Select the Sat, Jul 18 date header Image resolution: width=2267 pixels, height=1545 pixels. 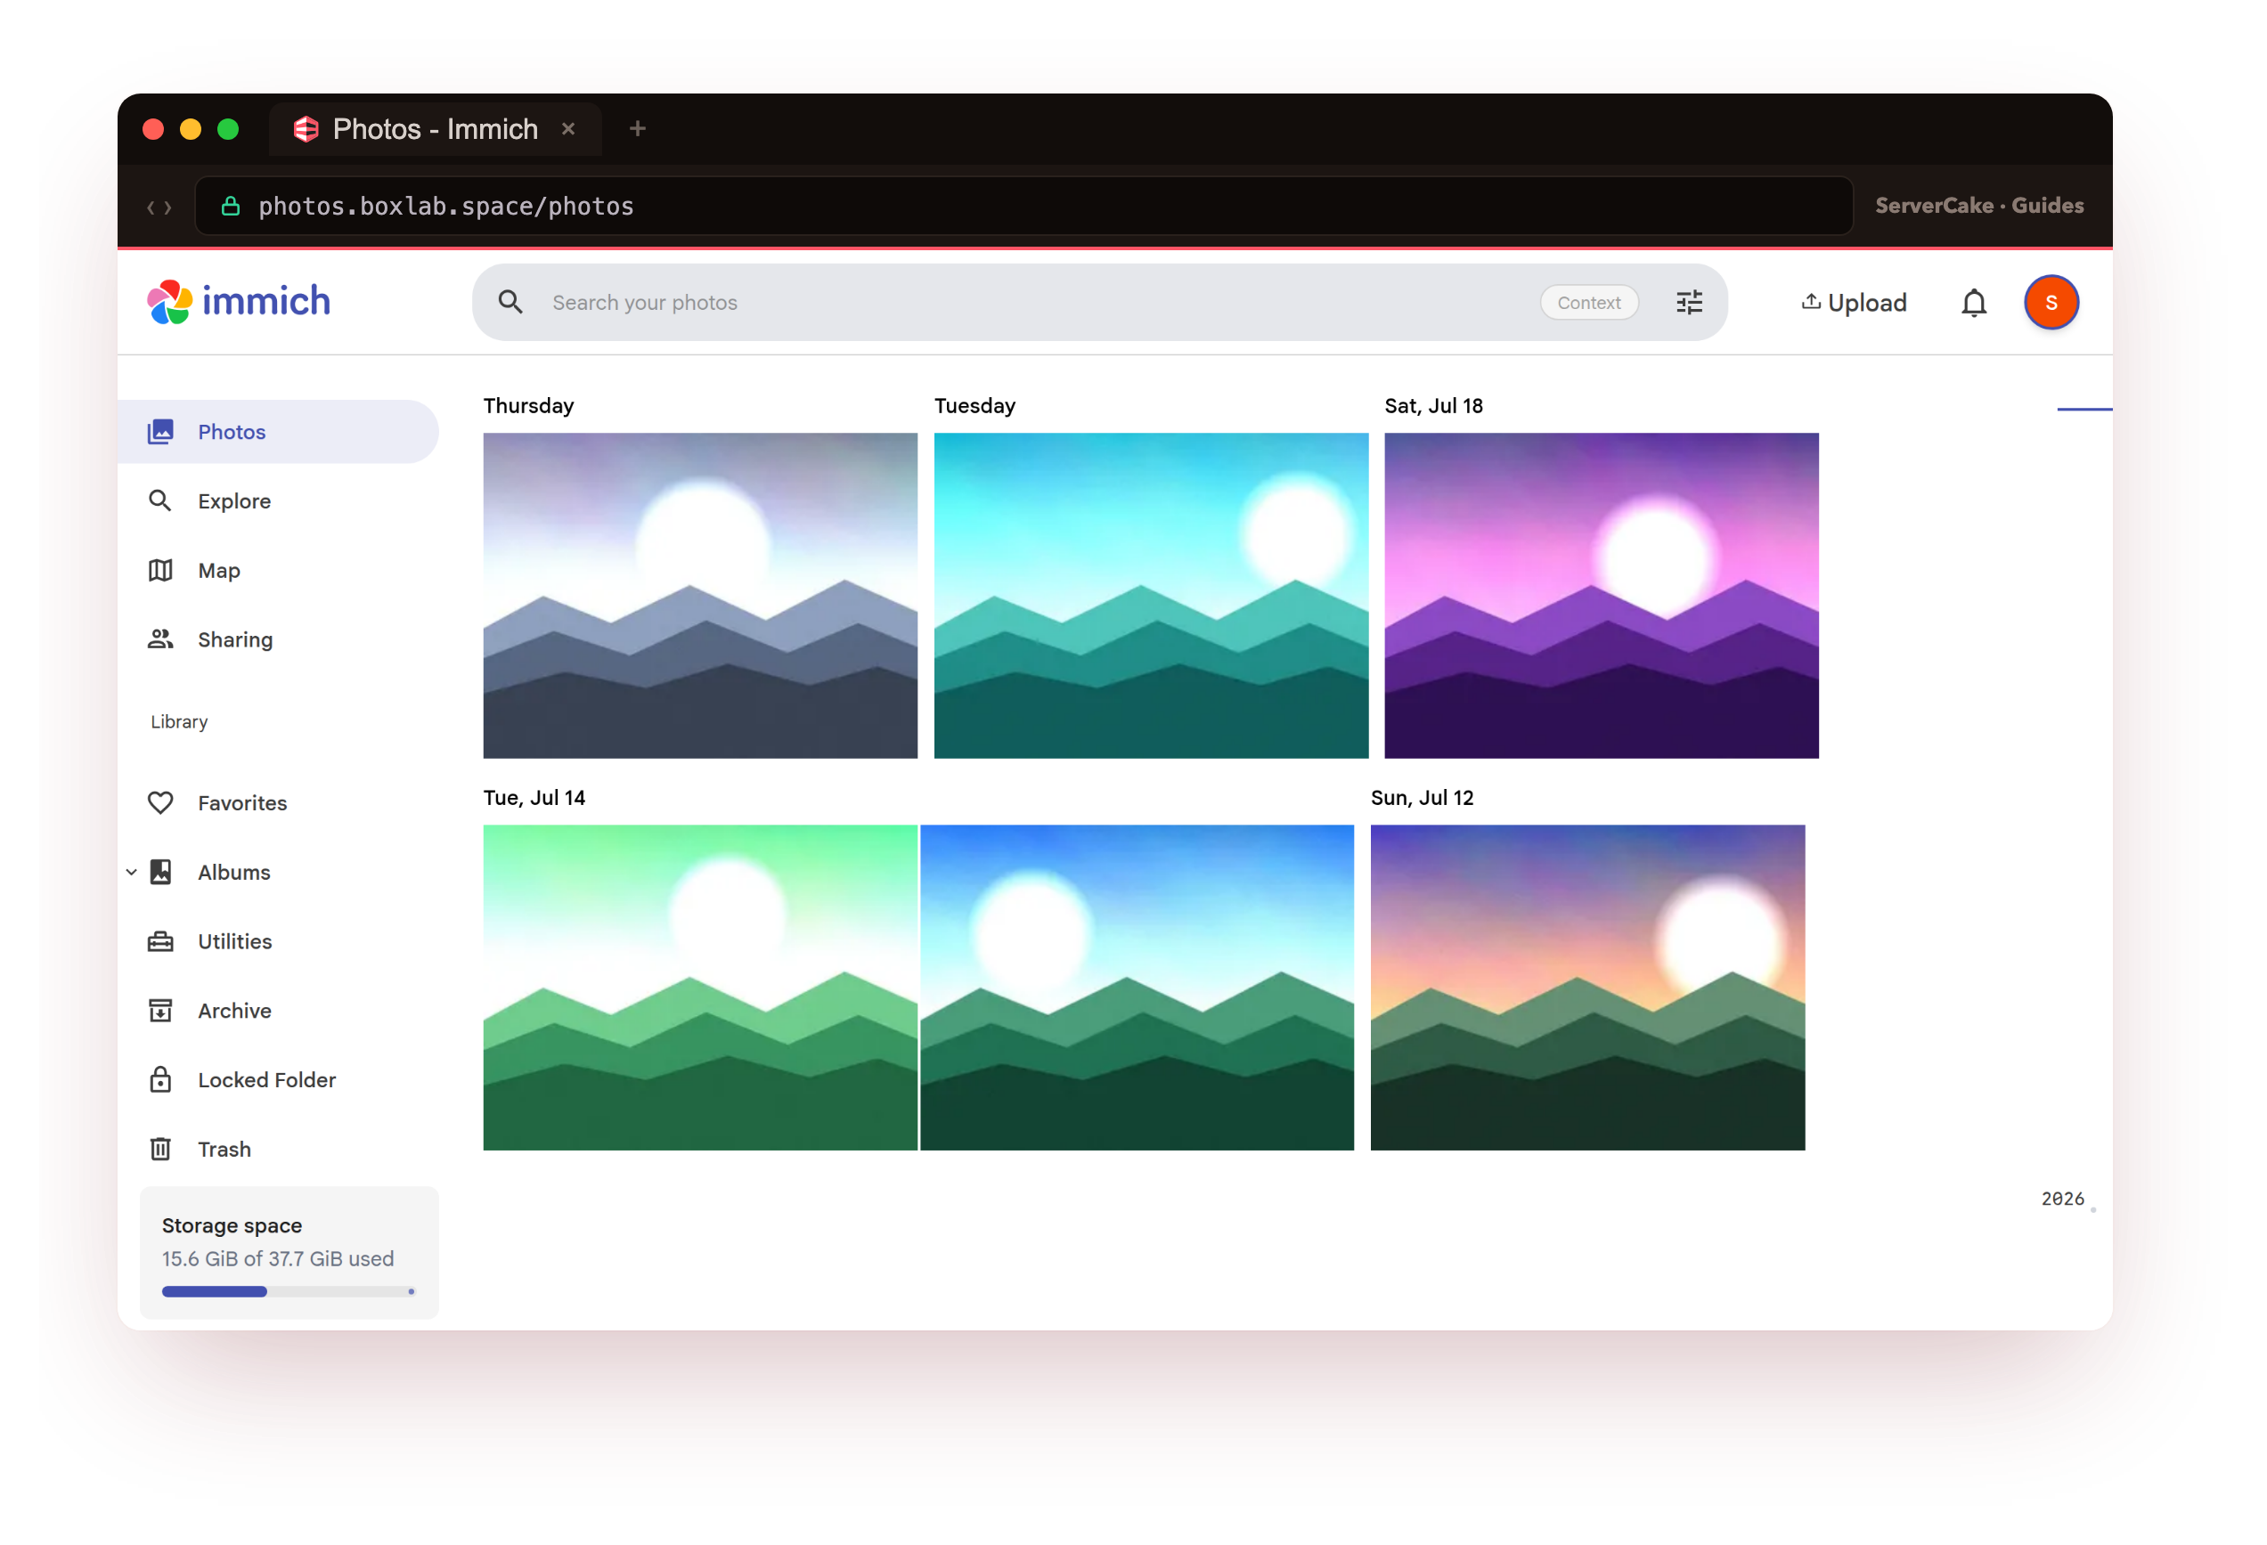click(x=1433, y=406)
